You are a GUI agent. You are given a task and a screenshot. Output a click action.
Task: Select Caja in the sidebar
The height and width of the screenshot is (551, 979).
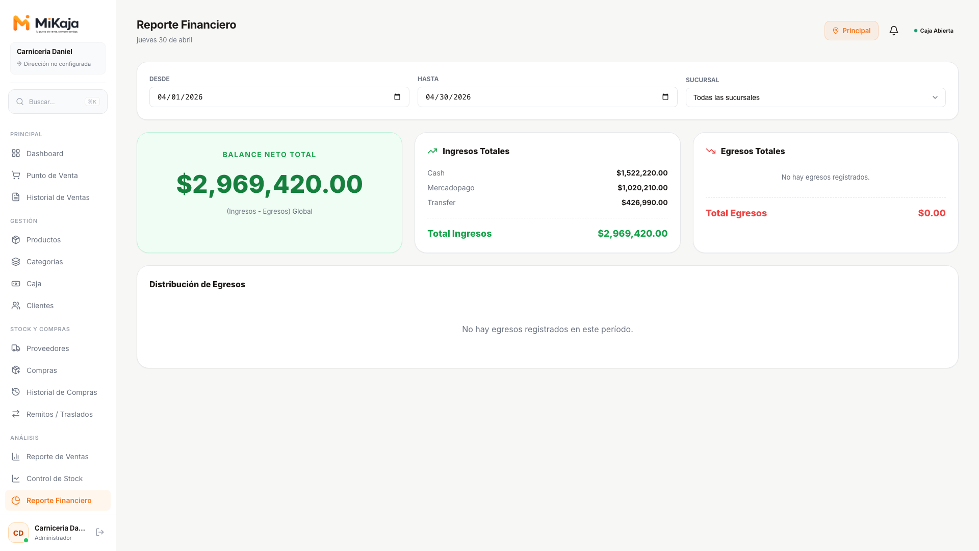coord(58,284)
